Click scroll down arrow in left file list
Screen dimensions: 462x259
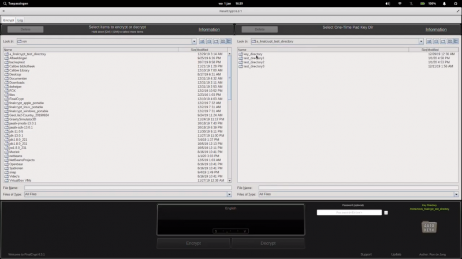[229, 181]
